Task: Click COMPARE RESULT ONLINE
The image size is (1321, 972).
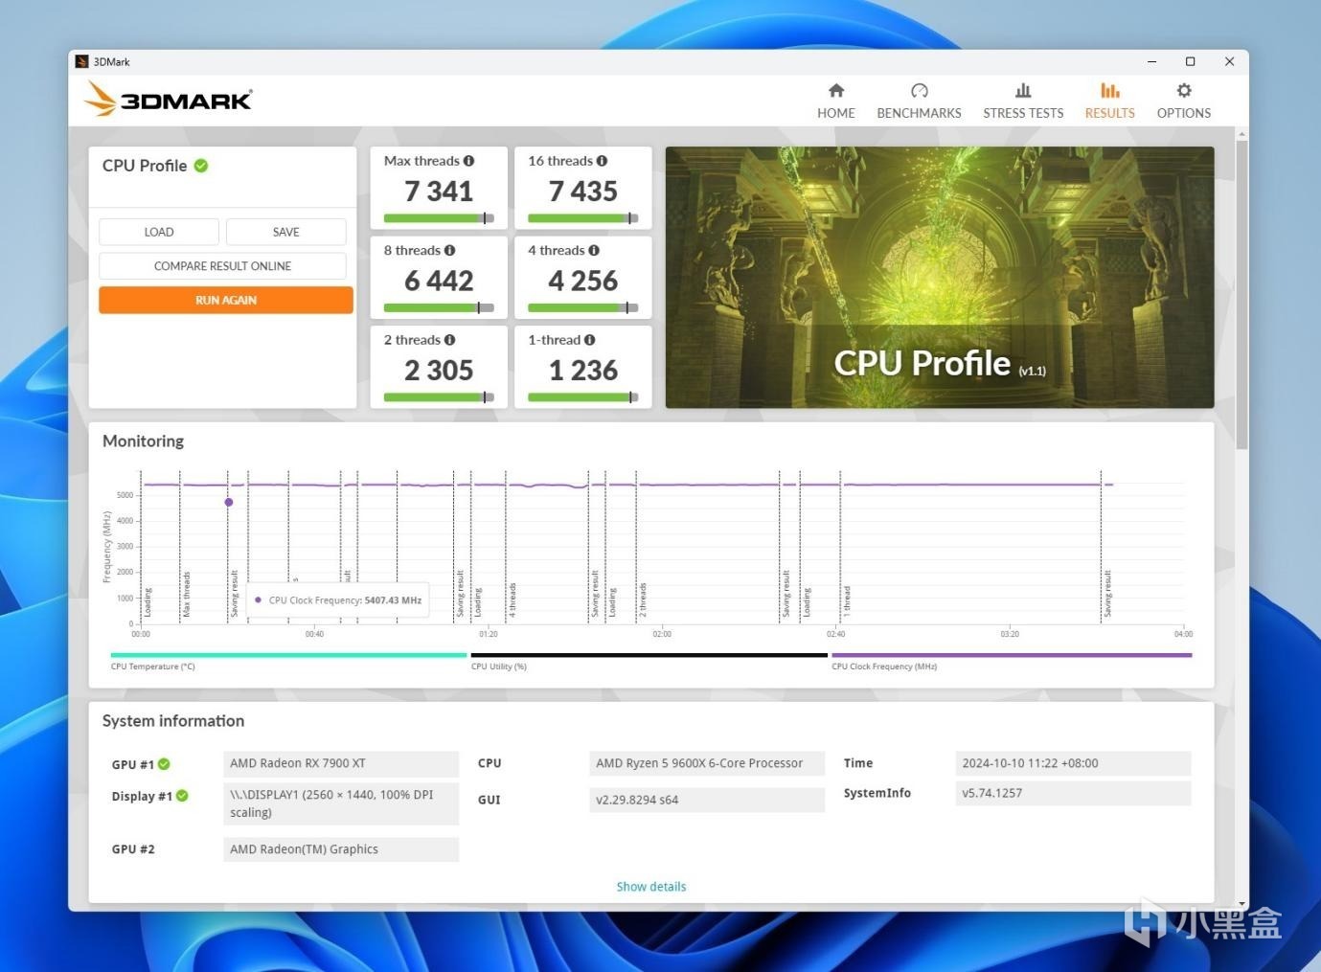Action: [x=222, y=266]
